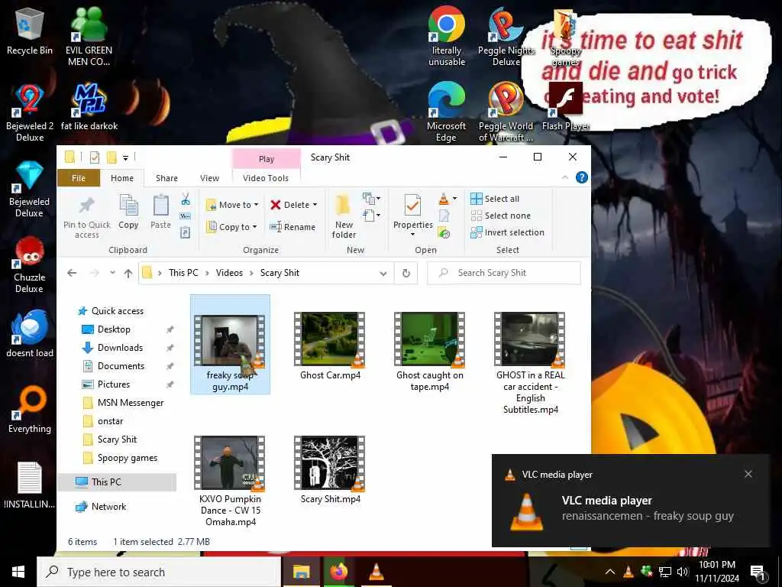Click the Cut scissors icon
782x587 pixels.
pos(186,199)
